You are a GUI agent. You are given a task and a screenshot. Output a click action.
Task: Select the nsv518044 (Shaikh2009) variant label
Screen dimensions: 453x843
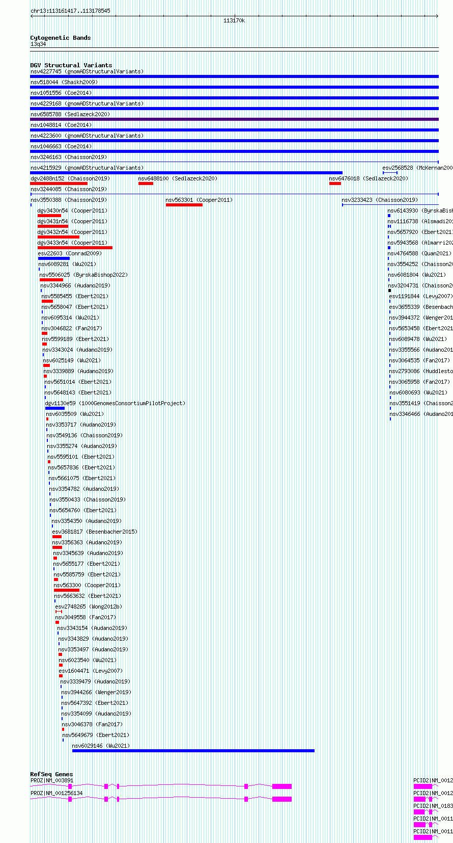[64, 82]
